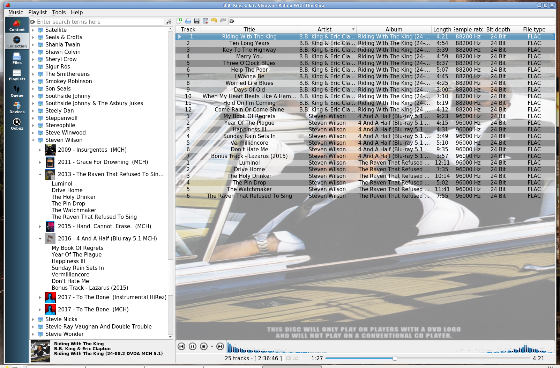
Task: Click the Riding With The King cover thumbnail
Action: 40,351
